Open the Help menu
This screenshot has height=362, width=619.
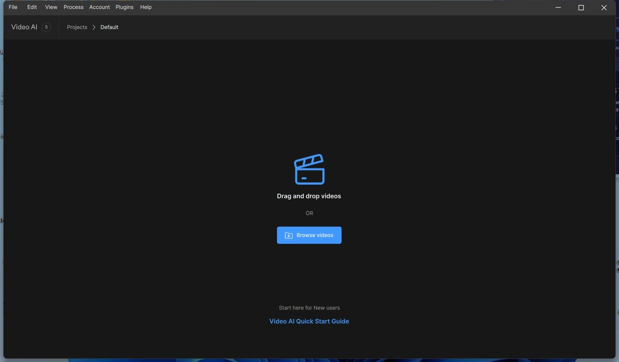coord(146,7)
